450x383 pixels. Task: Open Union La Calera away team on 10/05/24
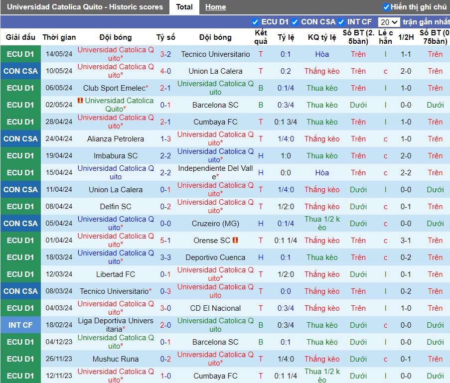point(215,71)
